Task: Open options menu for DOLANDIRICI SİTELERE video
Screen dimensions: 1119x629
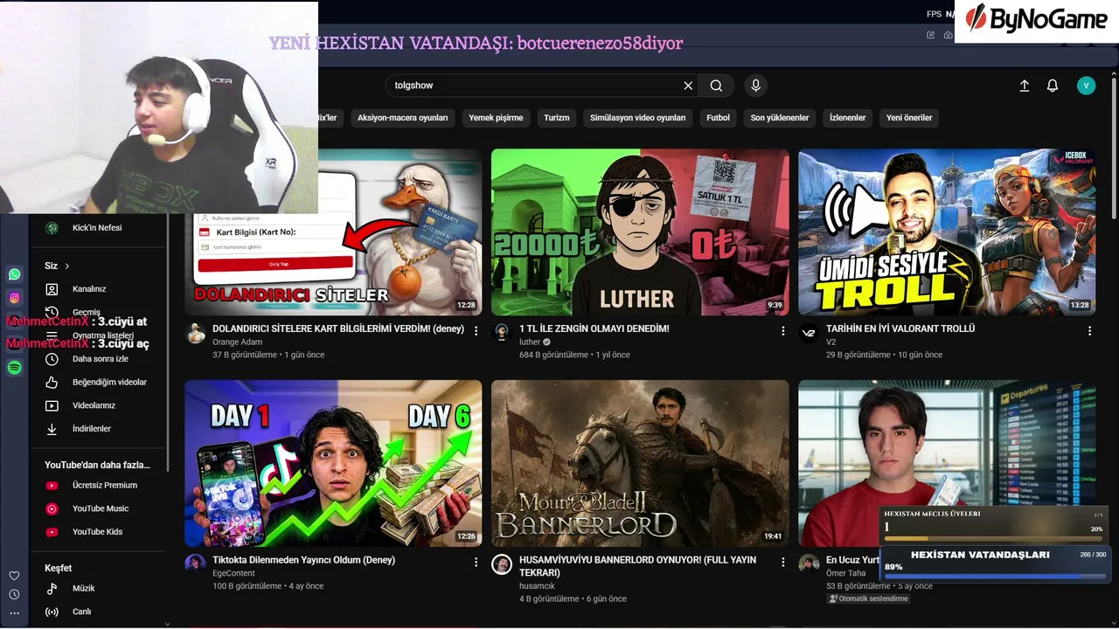Action: click(x=476, y=331)
